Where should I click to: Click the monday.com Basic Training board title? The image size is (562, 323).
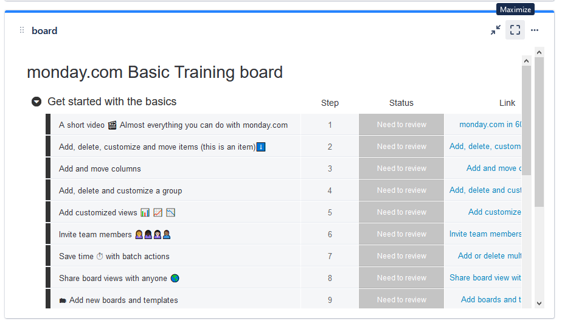(155, 72)
